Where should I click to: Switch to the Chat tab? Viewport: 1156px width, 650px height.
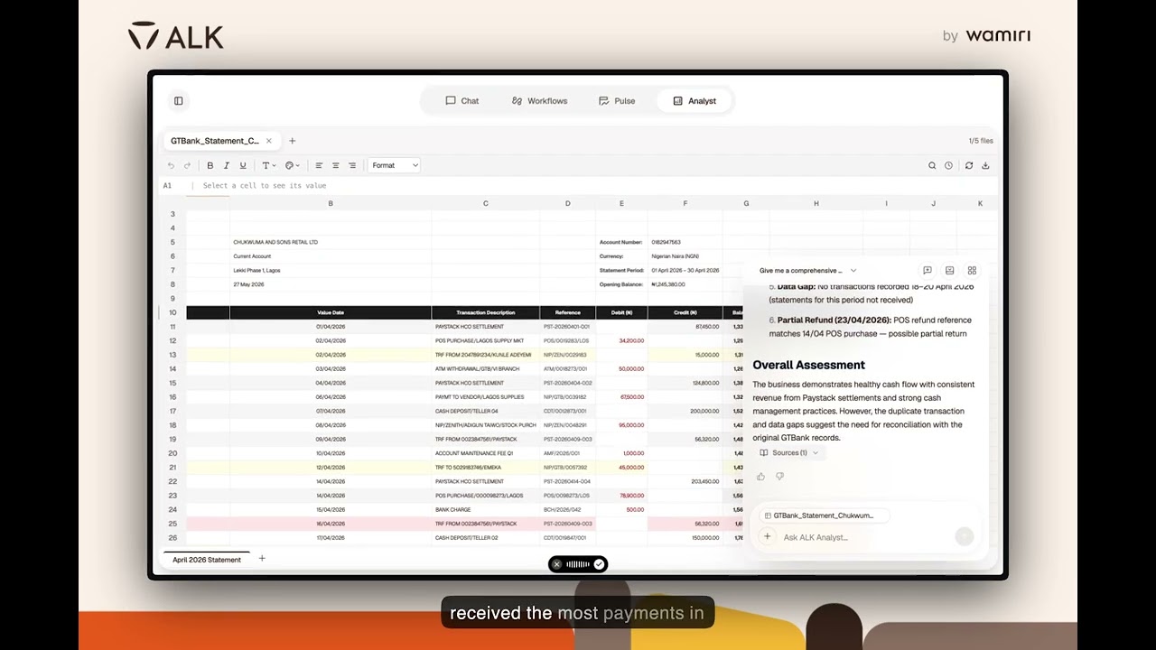tap(462, 101)
